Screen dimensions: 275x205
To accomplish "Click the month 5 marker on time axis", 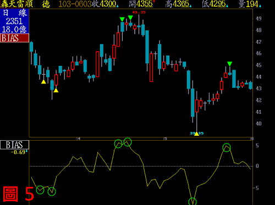I will pyautogui.click(x=166, y=138).
